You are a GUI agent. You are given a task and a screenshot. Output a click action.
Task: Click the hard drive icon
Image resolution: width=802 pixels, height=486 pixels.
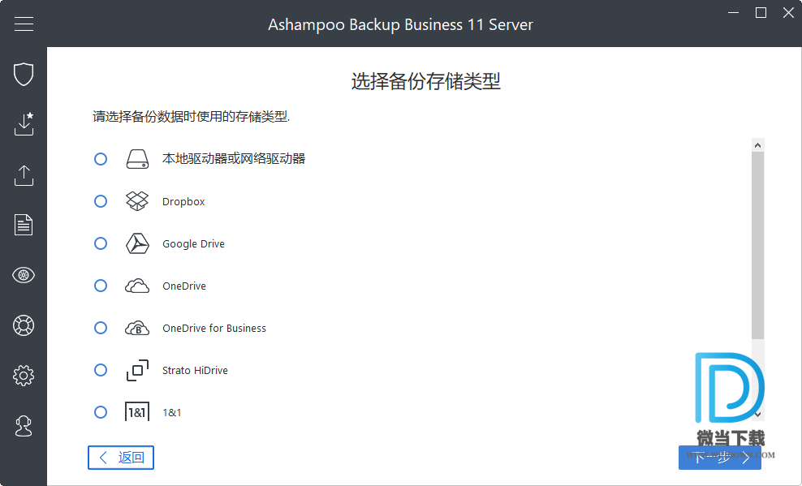coord(137,159)
